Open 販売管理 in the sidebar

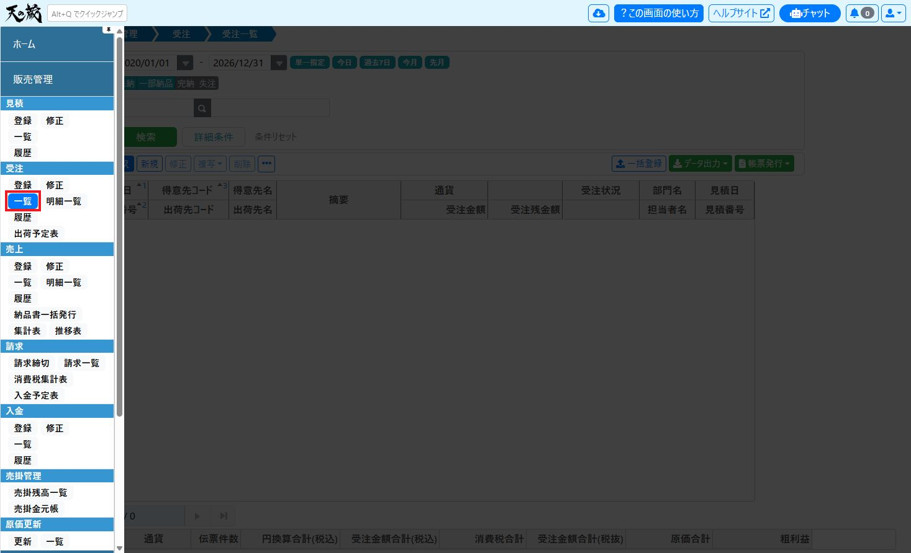pos(57,79)
